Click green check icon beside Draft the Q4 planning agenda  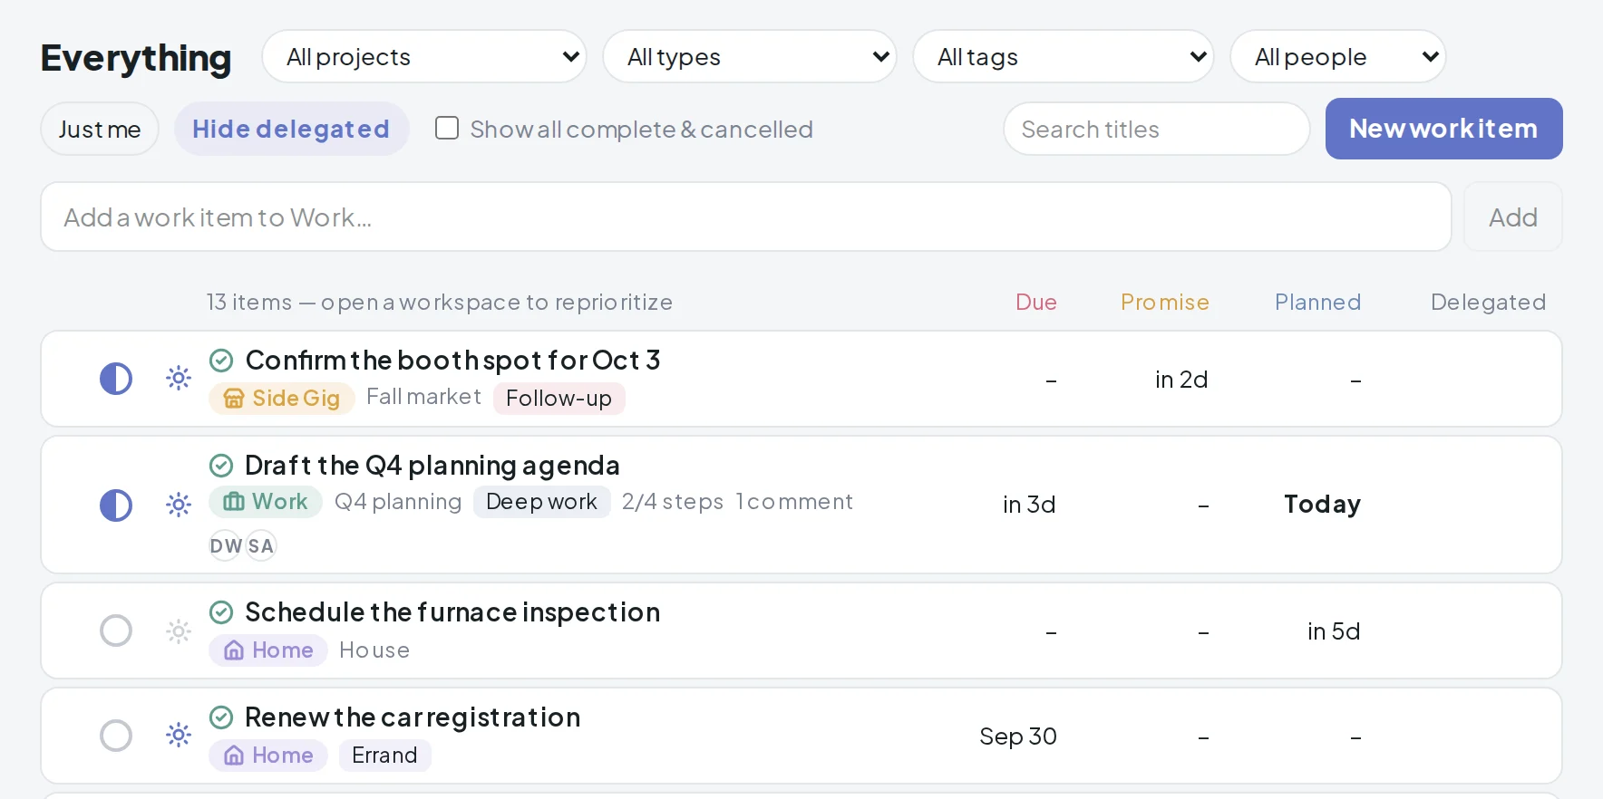[221, 466]
